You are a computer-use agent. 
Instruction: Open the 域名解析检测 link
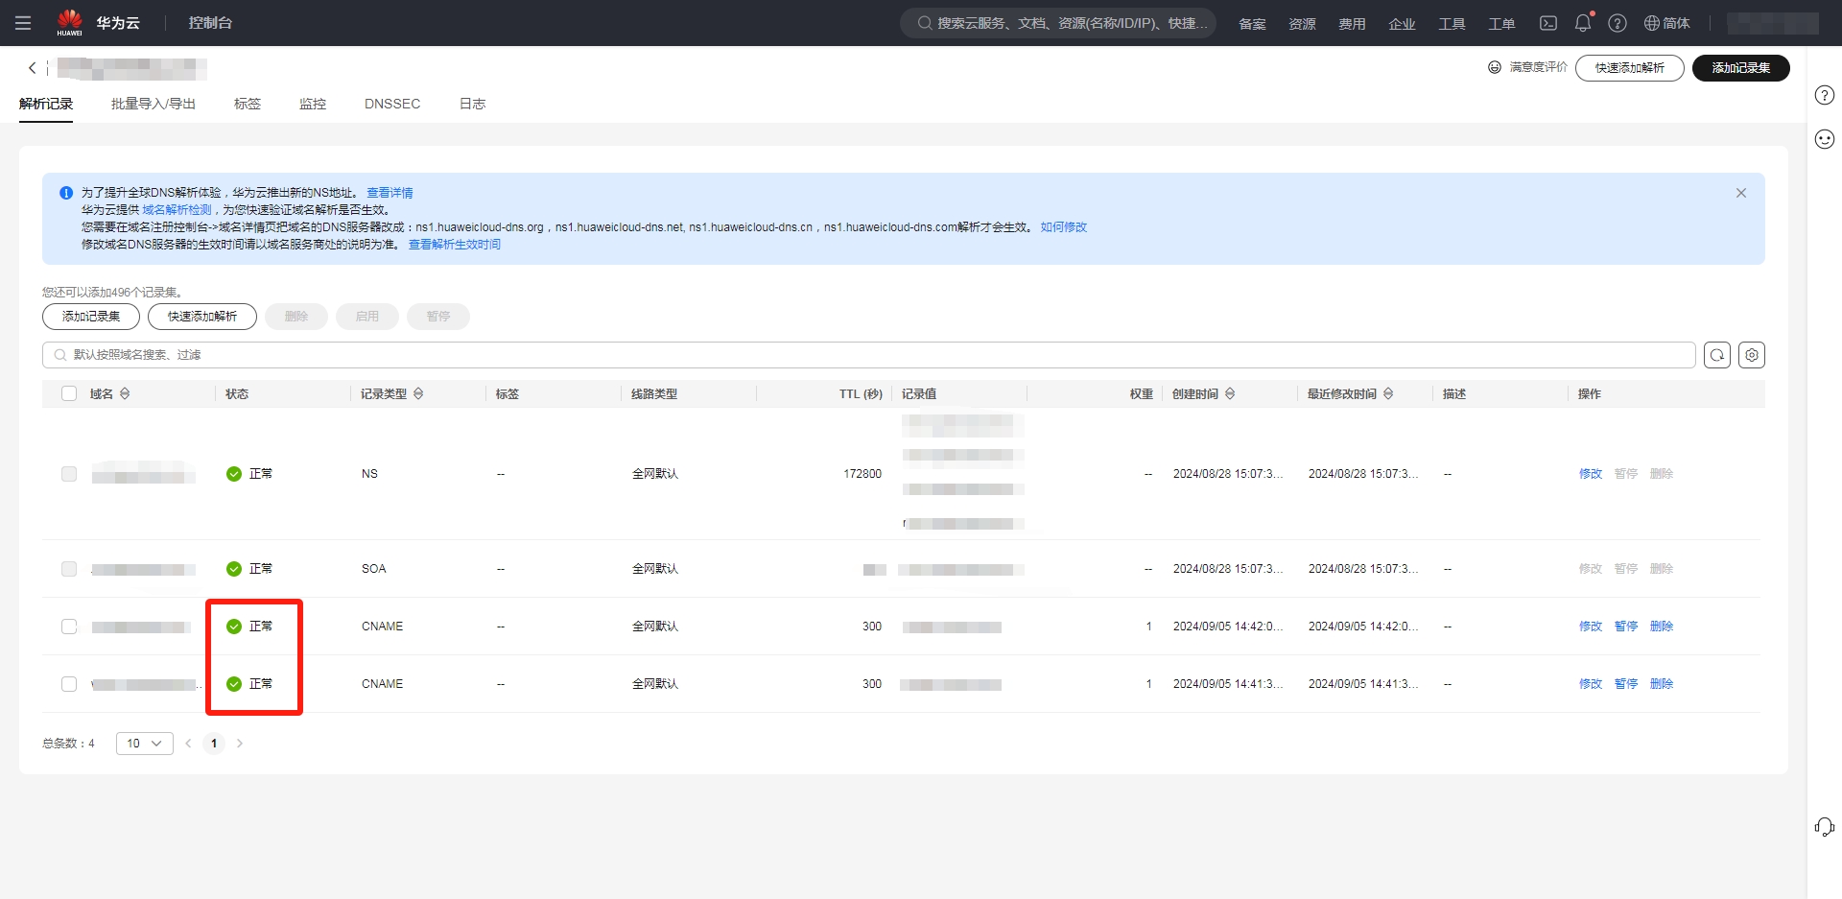[x=177, y=210]
